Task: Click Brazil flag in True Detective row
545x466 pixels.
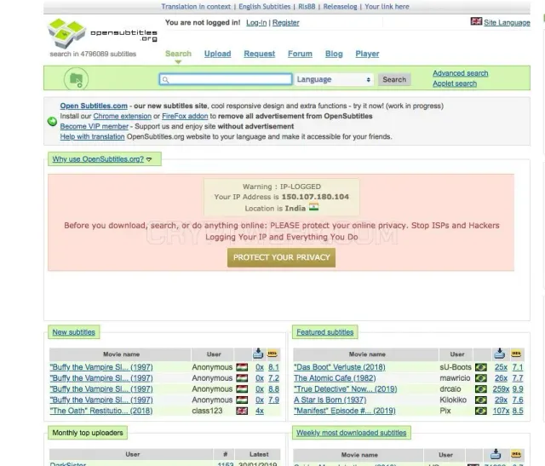Action: pos(481,388)
